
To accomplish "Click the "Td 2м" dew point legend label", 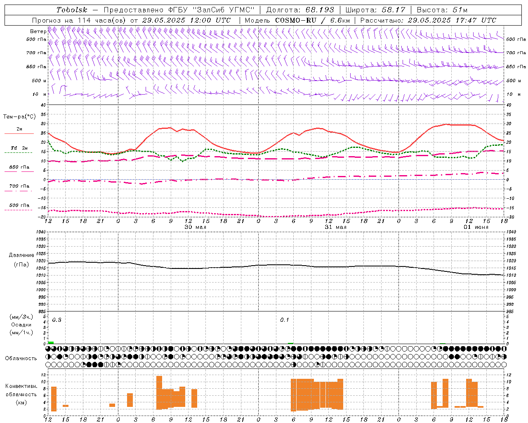I will 19,148.
